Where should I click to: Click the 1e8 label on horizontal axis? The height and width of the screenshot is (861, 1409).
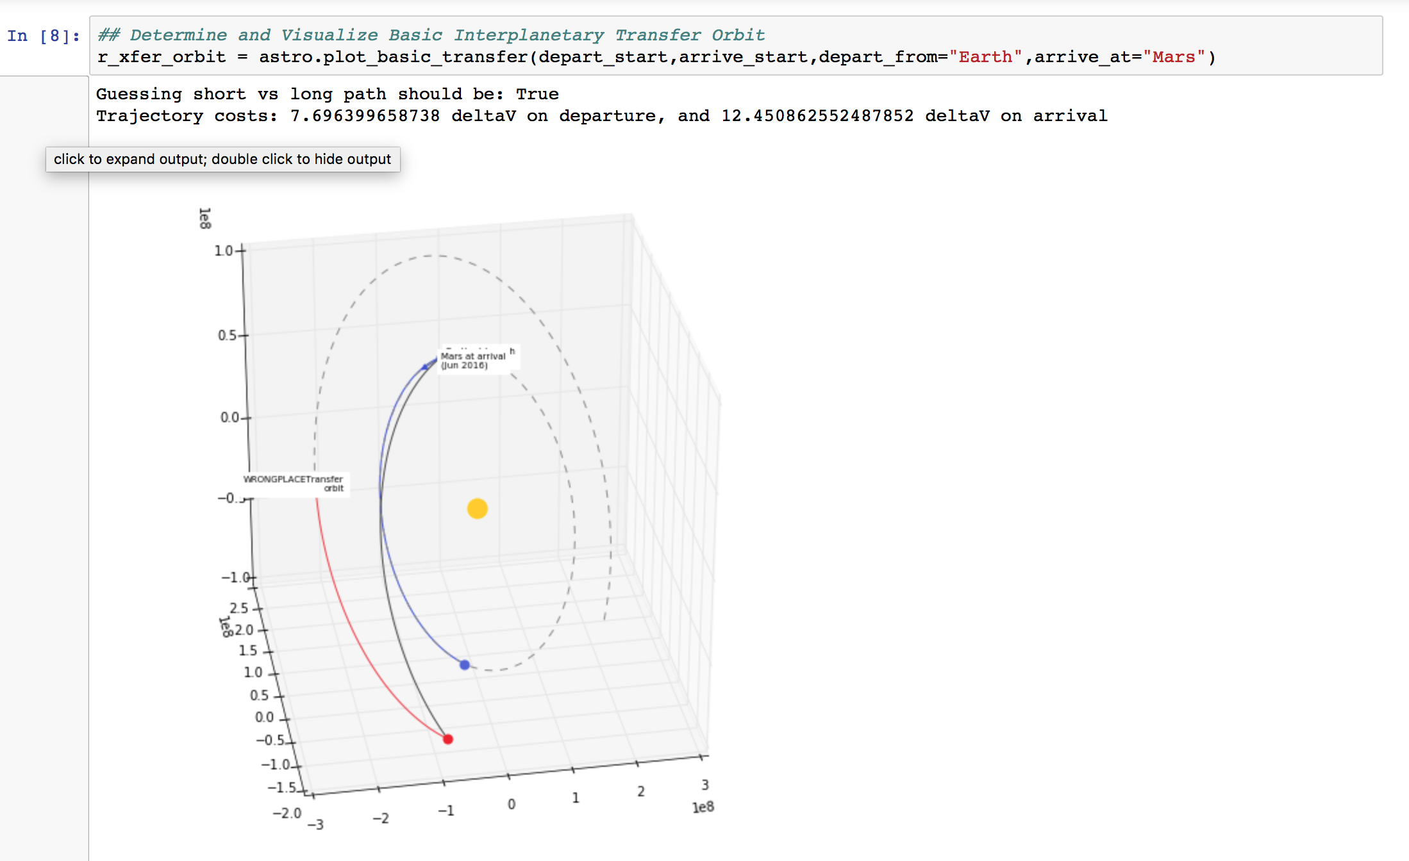(x=703, y=807)
